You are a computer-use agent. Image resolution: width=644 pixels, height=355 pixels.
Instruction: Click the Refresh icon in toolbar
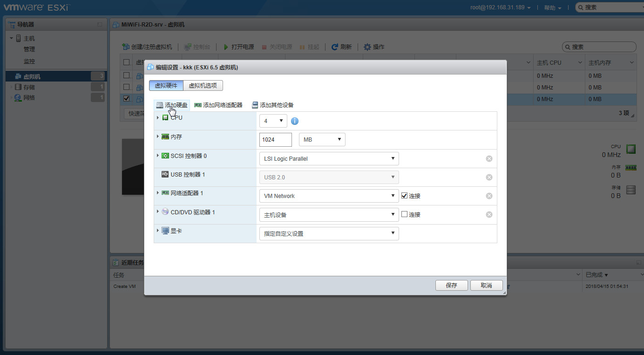pos(335,47)
